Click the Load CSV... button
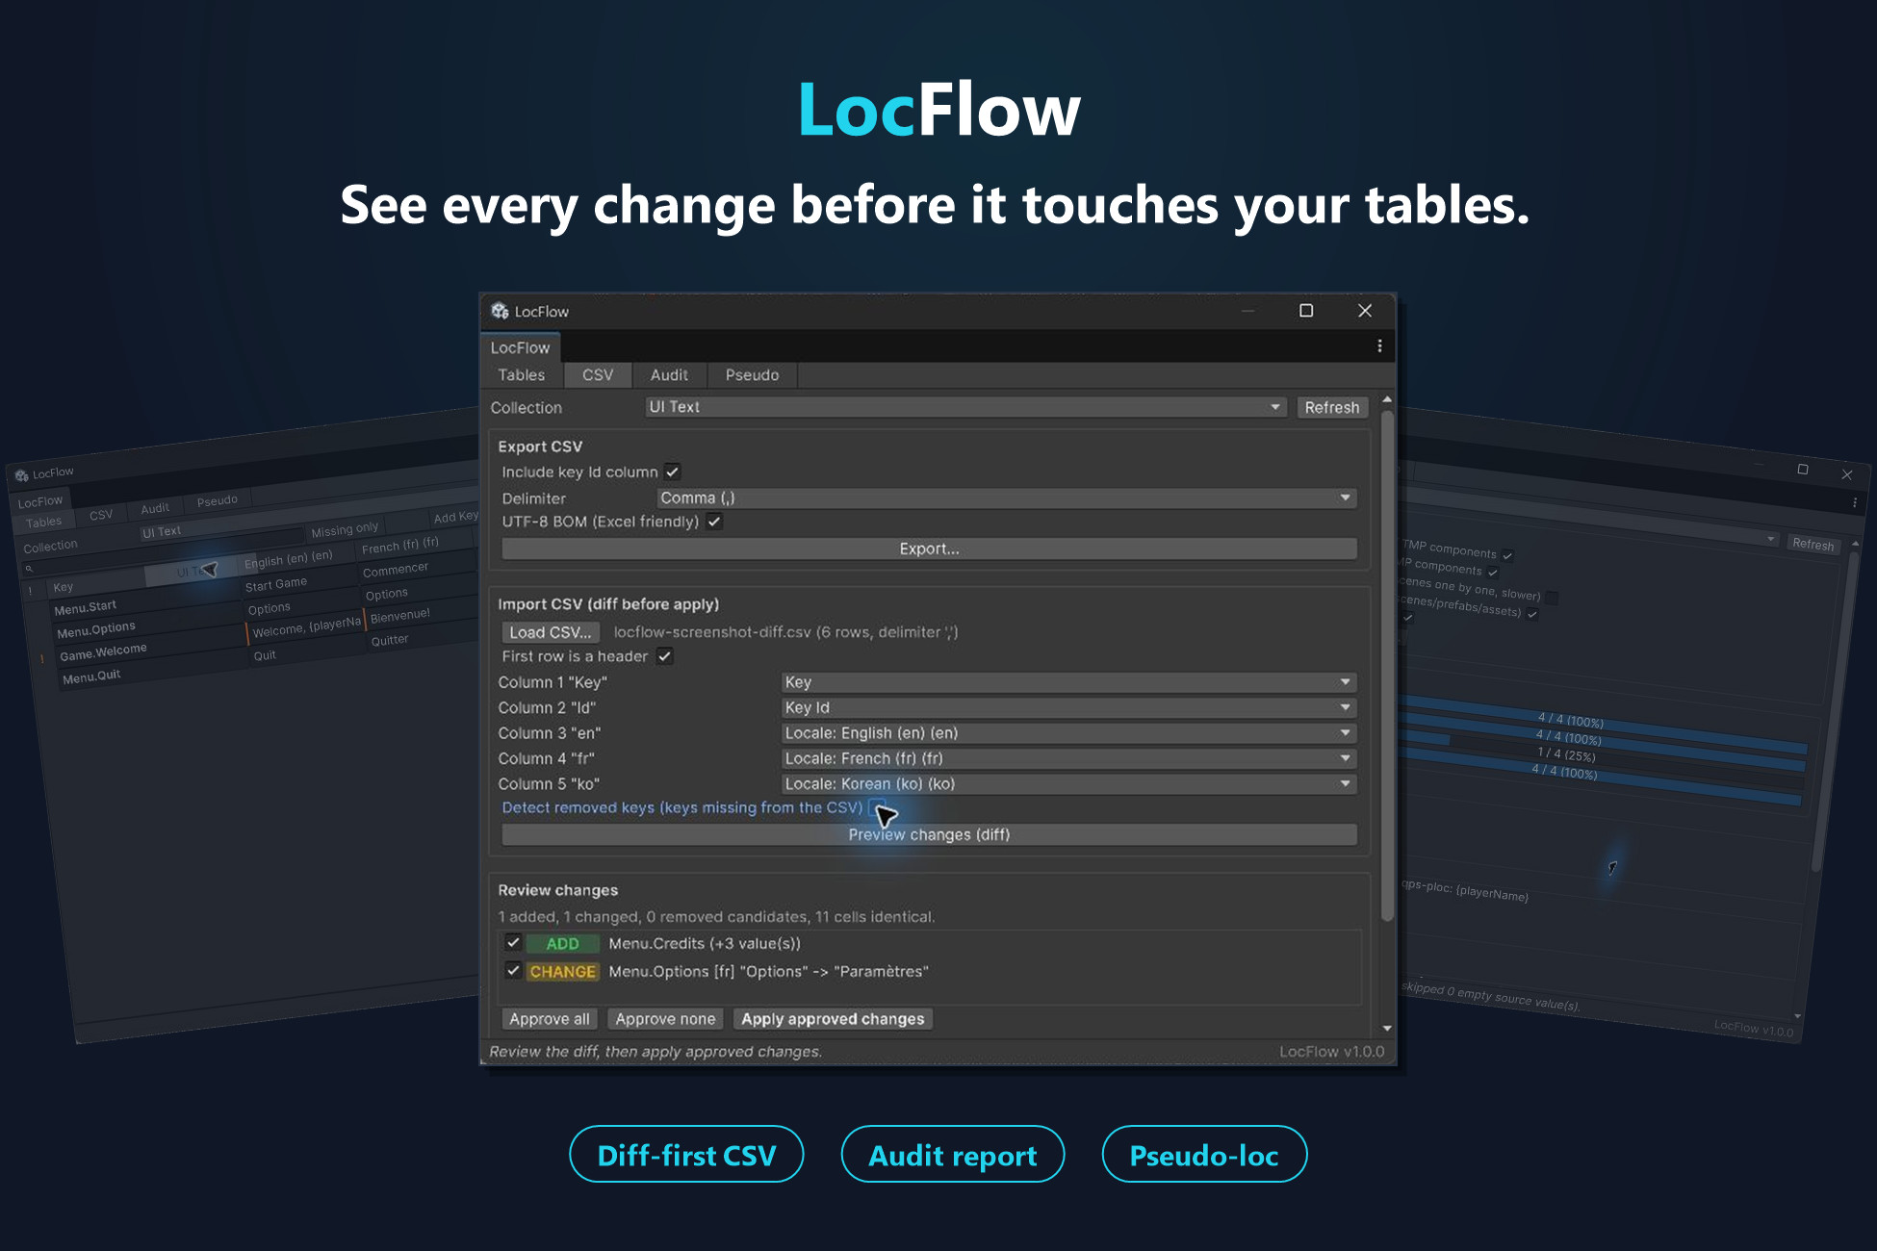The width and height of the screenshot is (1877, 1251). click(x=551, y=632)
